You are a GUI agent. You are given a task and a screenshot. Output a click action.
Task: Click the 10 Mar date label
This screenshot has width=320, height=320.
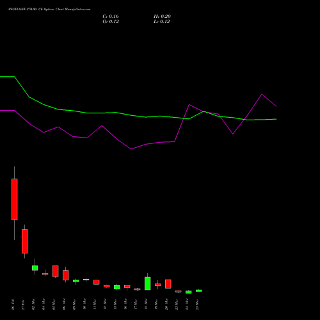(x=84, y=305)
